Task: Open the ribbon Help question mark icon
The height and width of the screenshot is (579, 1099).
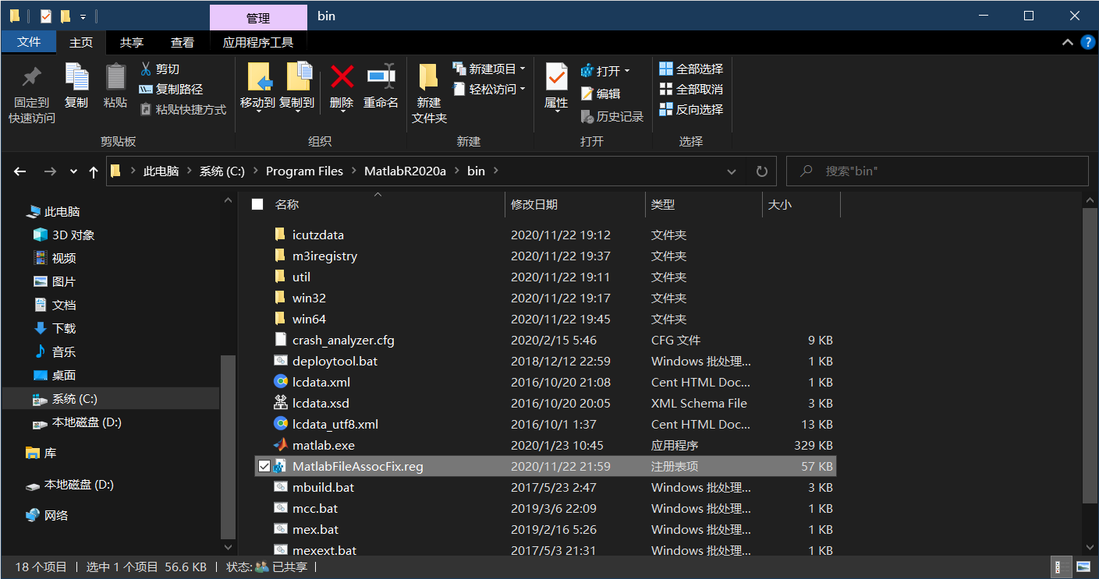Action: point(1087,42)
